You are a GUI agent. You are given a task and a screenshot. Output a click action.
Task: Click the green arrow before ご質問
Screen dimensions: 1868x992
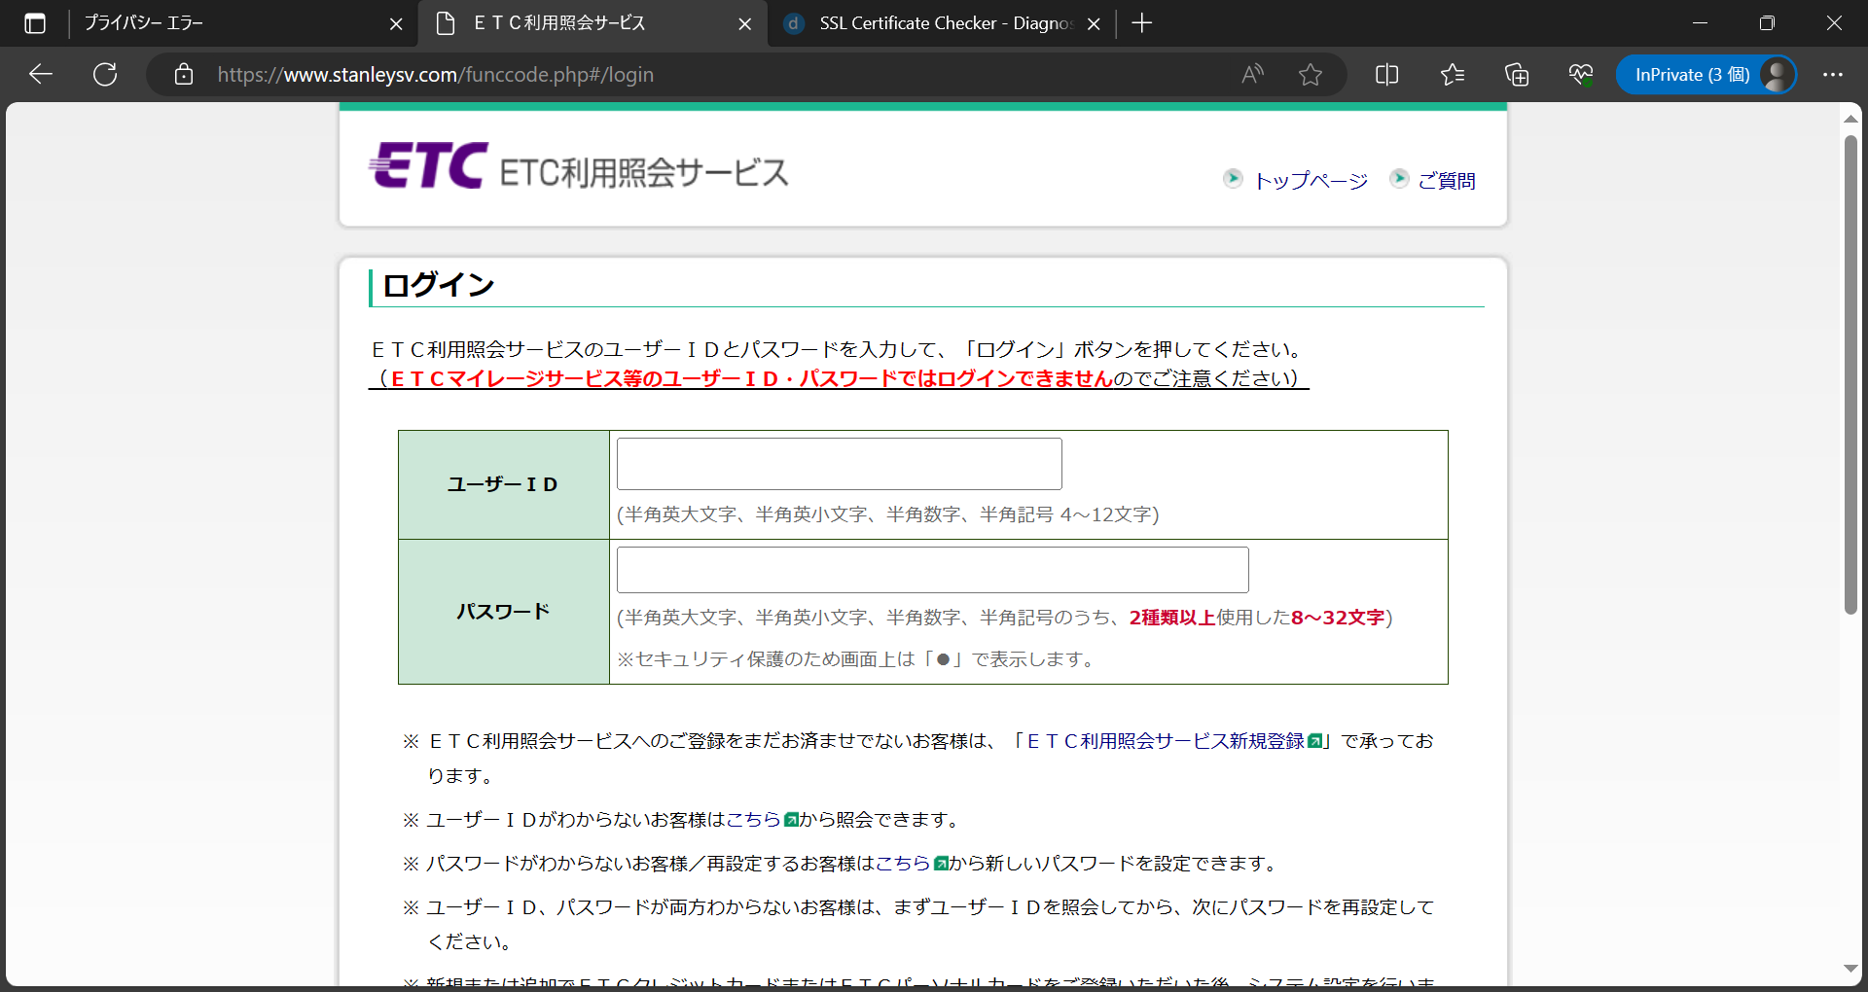[1399, 178]
